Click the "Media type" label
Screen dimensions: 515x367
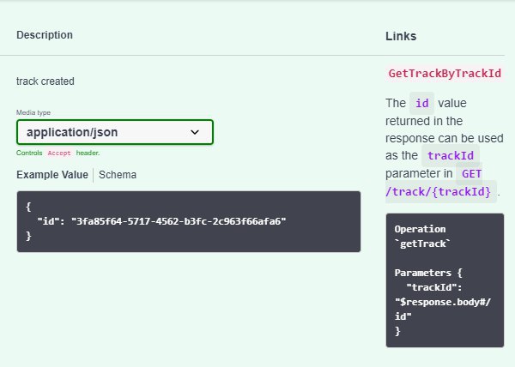[33, 113]
